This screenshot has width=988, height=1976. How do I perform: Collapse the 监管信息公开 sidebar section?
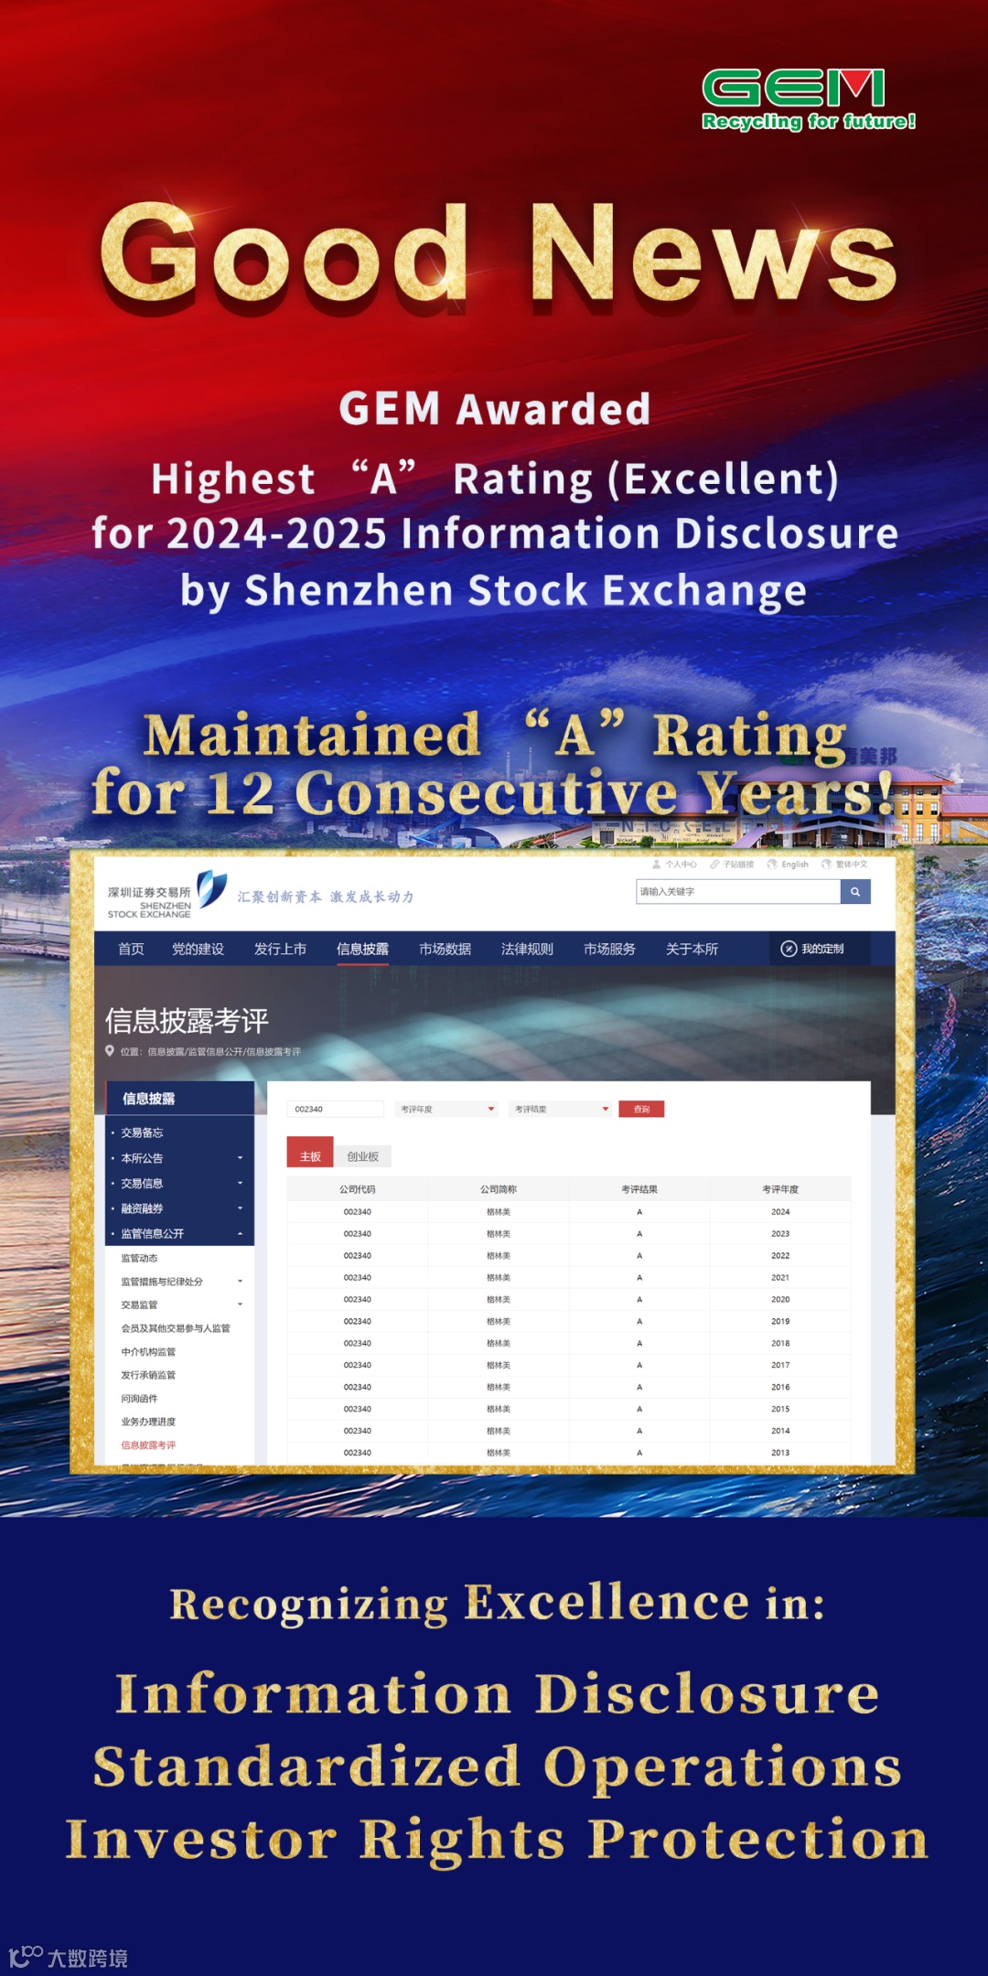coord(179,1233)
